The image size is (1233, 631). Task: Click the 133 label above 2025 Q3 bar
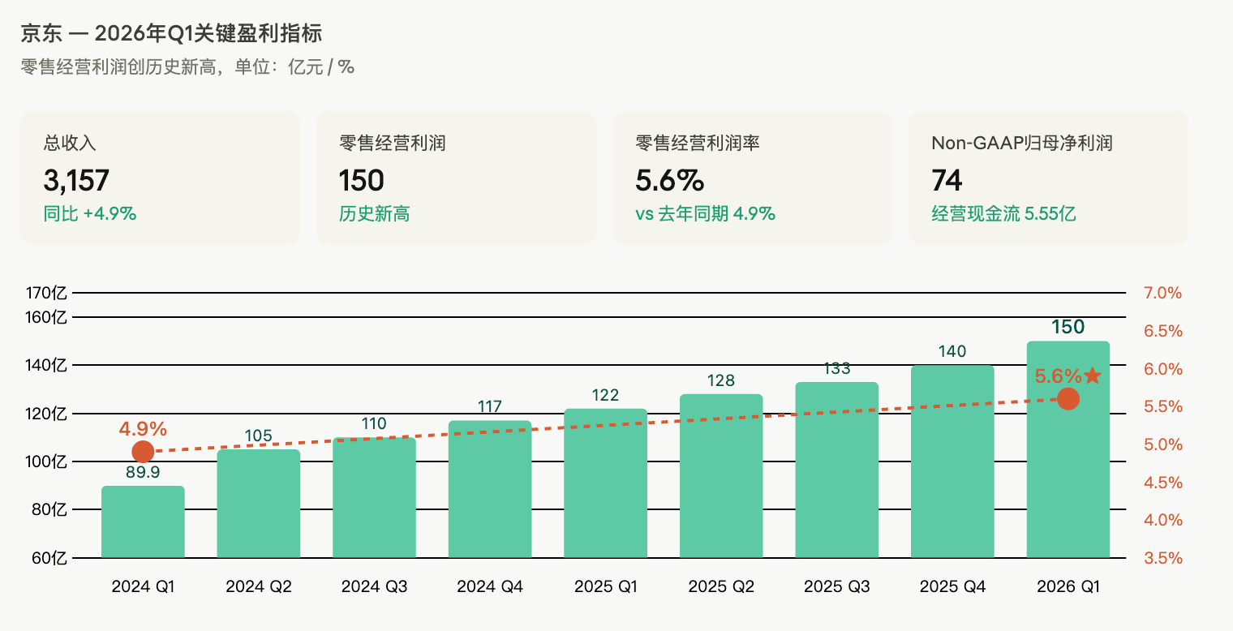837,368
